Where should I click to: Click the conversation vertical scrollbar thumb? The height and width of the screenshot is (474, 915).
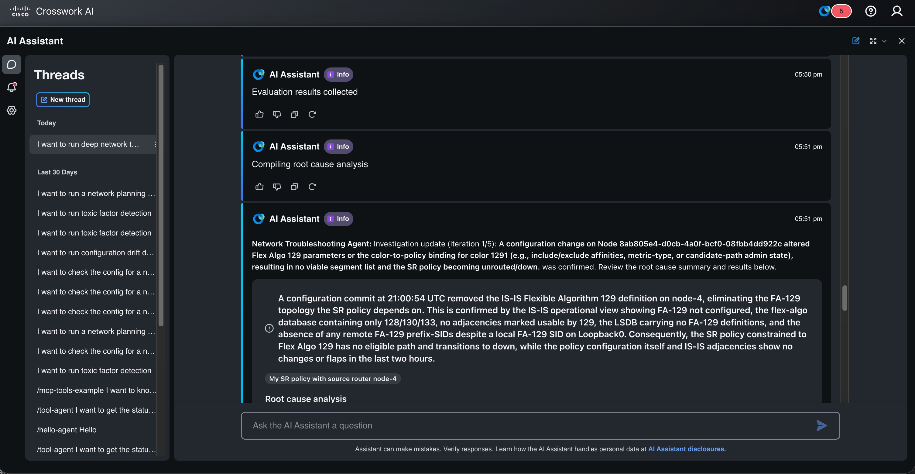pos(845,298)
